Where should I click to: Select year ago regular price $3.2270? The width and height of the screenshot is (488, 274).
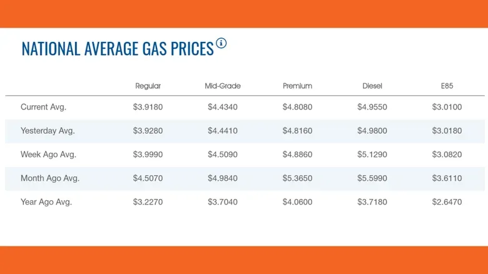coord(148,202)
